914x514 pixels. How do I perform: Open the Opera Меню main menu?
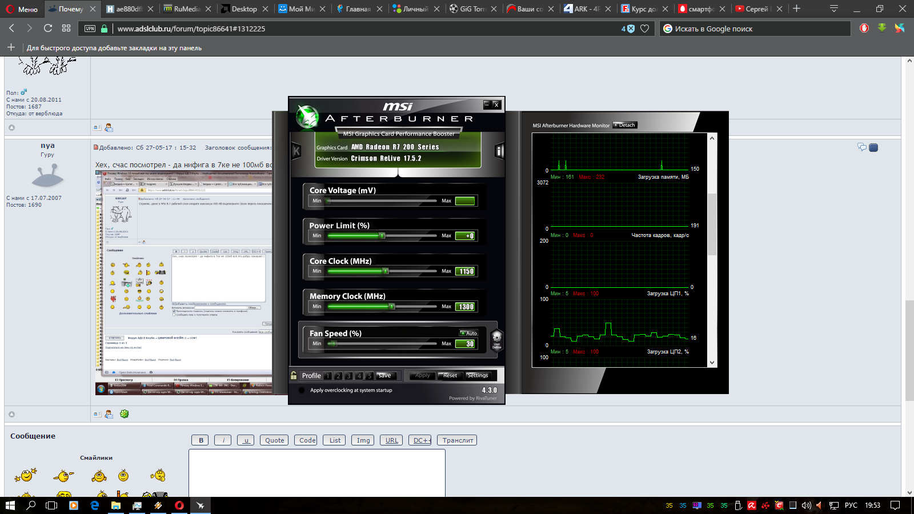tap(22, 9)
